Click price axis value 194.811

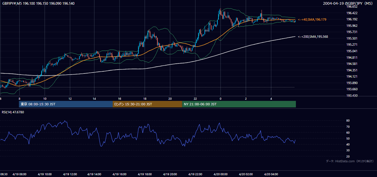pos(352,58)
